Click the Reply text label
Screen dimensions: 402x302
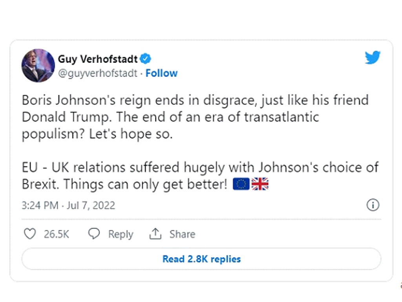(121, 234)
